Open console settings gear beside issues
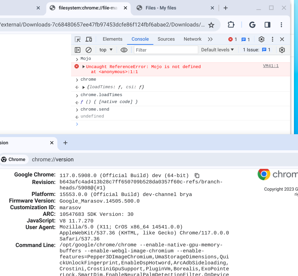The image size is (298, 276). [282, 50]
